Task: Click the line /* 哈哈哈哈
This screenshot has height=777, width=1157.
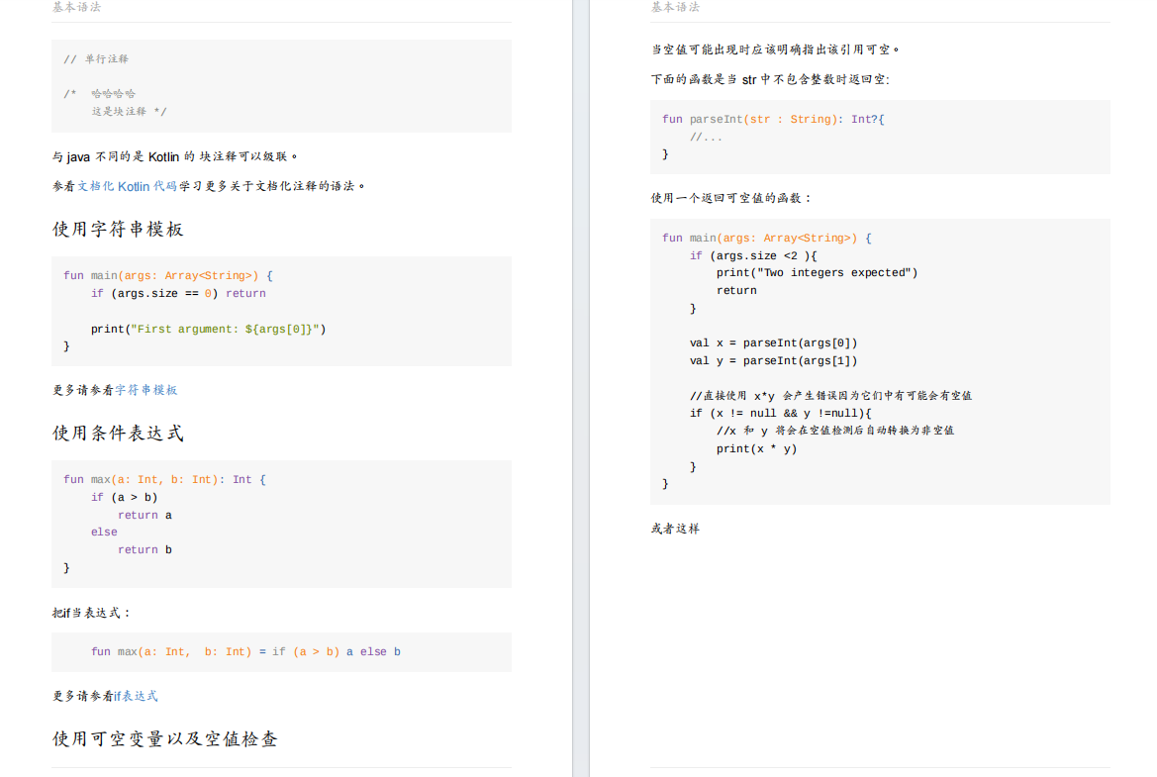Action: point(100,94)
